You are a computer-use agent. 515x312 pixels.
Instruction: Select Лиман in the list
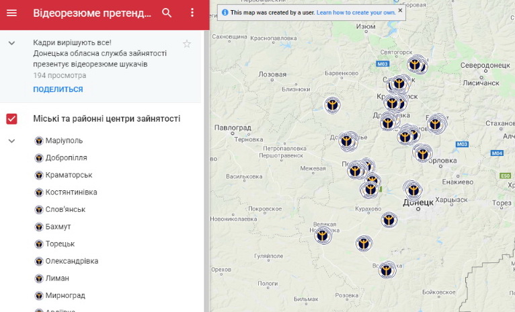coord(57,278)
